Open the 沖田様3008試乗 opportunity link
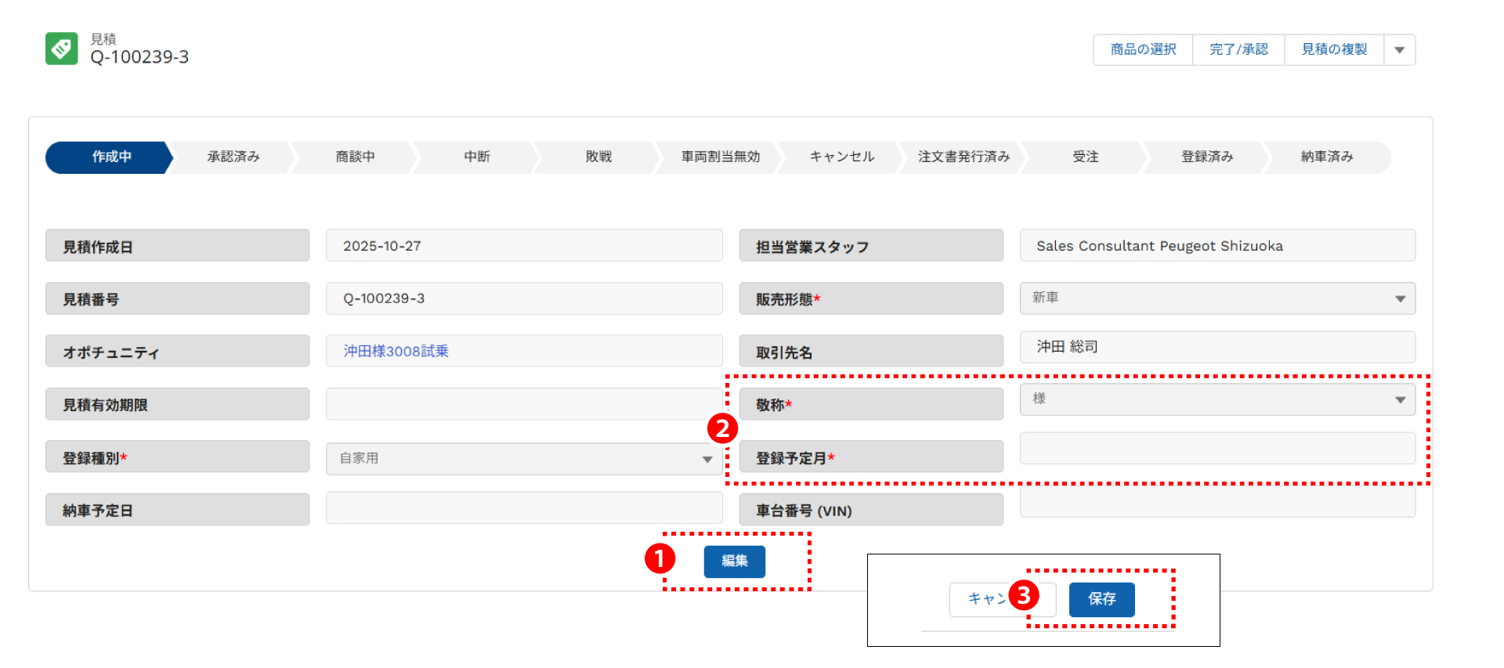This screenshot has width=1504, height=668. [x=396, y=352]
